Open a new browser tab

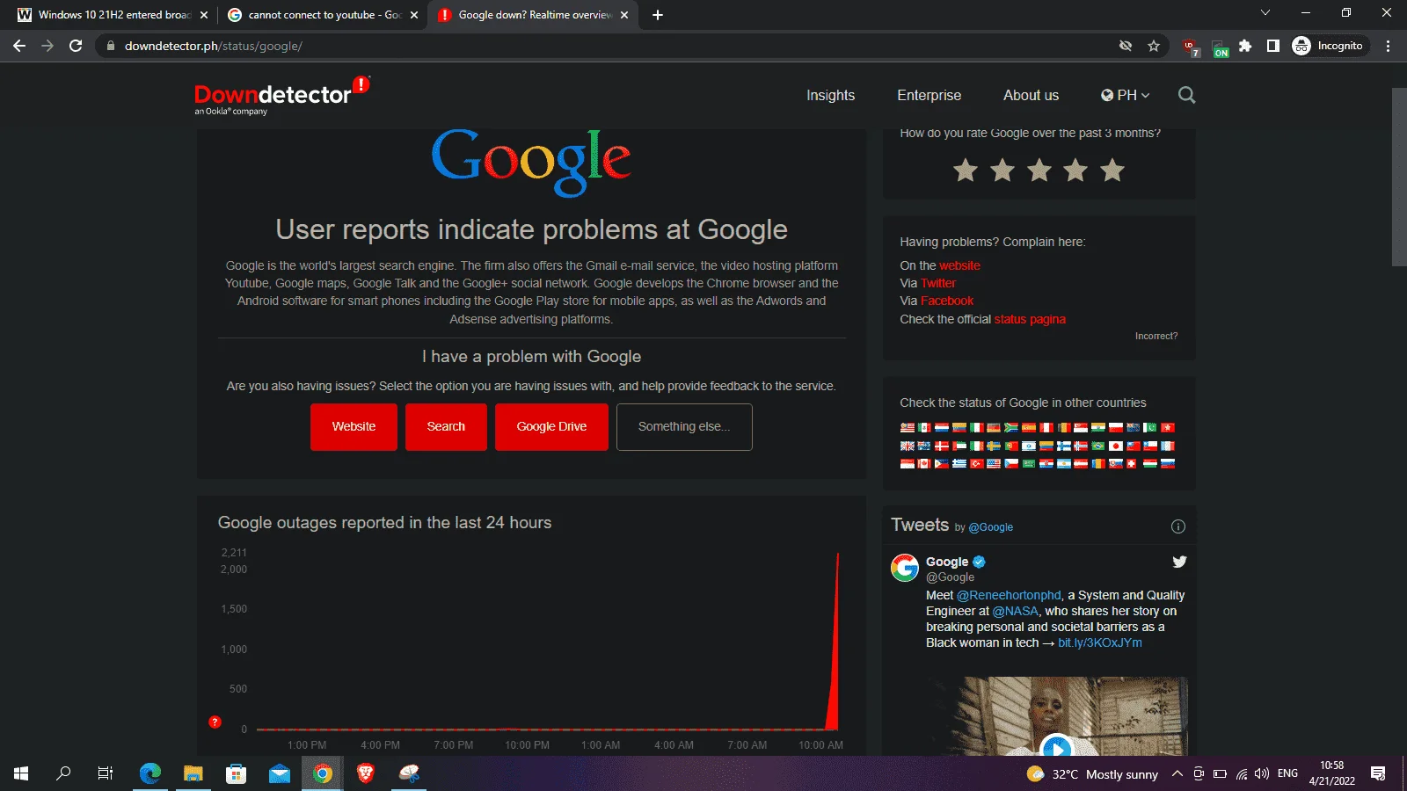[658, 15]
